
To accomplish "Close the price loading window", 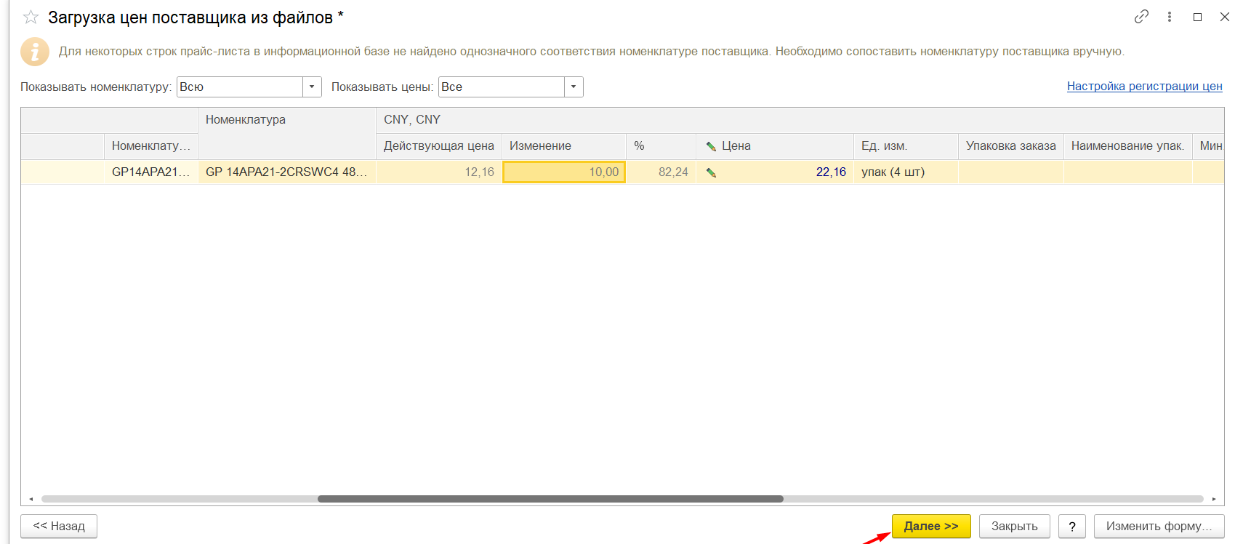I will point(1225,17).
